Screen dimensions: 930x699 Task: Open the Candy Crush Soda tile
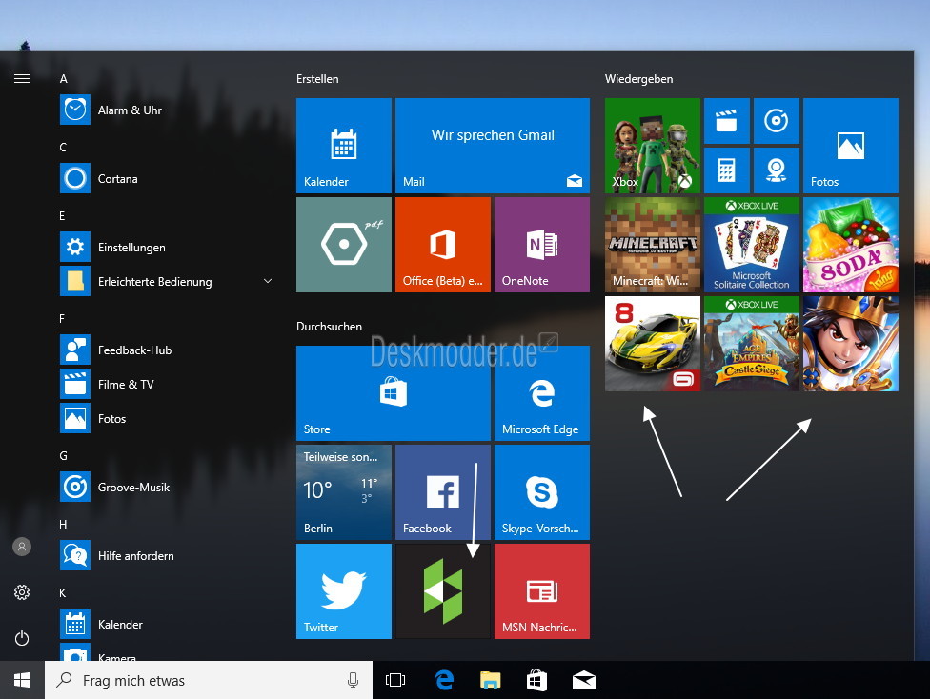(x=851, y=244)
